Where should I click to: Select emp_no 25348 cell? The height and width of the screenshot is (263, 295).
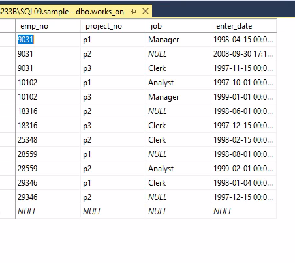(48, 140)
